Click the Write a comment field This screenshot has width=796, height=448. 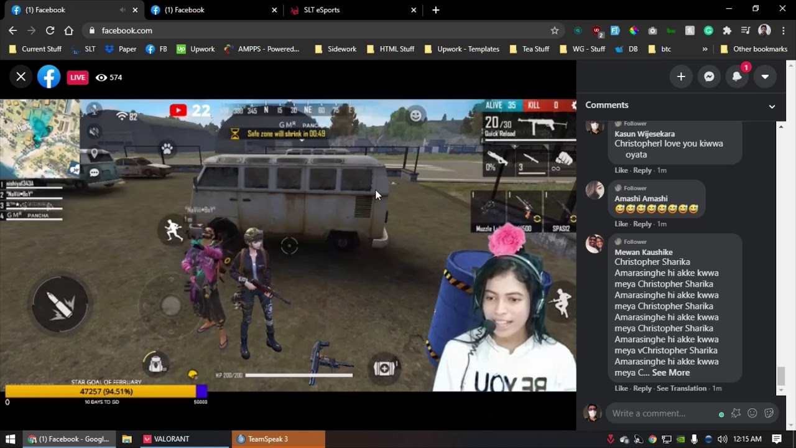[662, 413]
